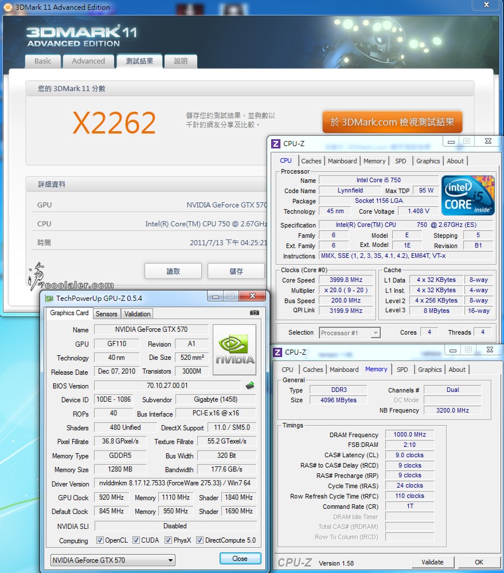The width and height of the screenshot is (504, 573).
Task: Click the 3DMark 11 title bar icon
Action: (x=8, y=7)
